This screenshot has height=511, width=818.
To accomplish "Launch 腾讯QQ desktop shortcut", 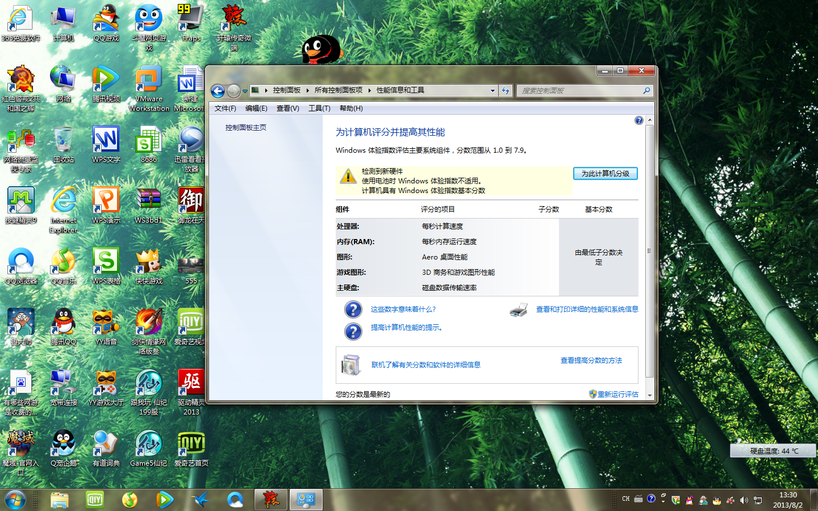I will coord(64,327).
